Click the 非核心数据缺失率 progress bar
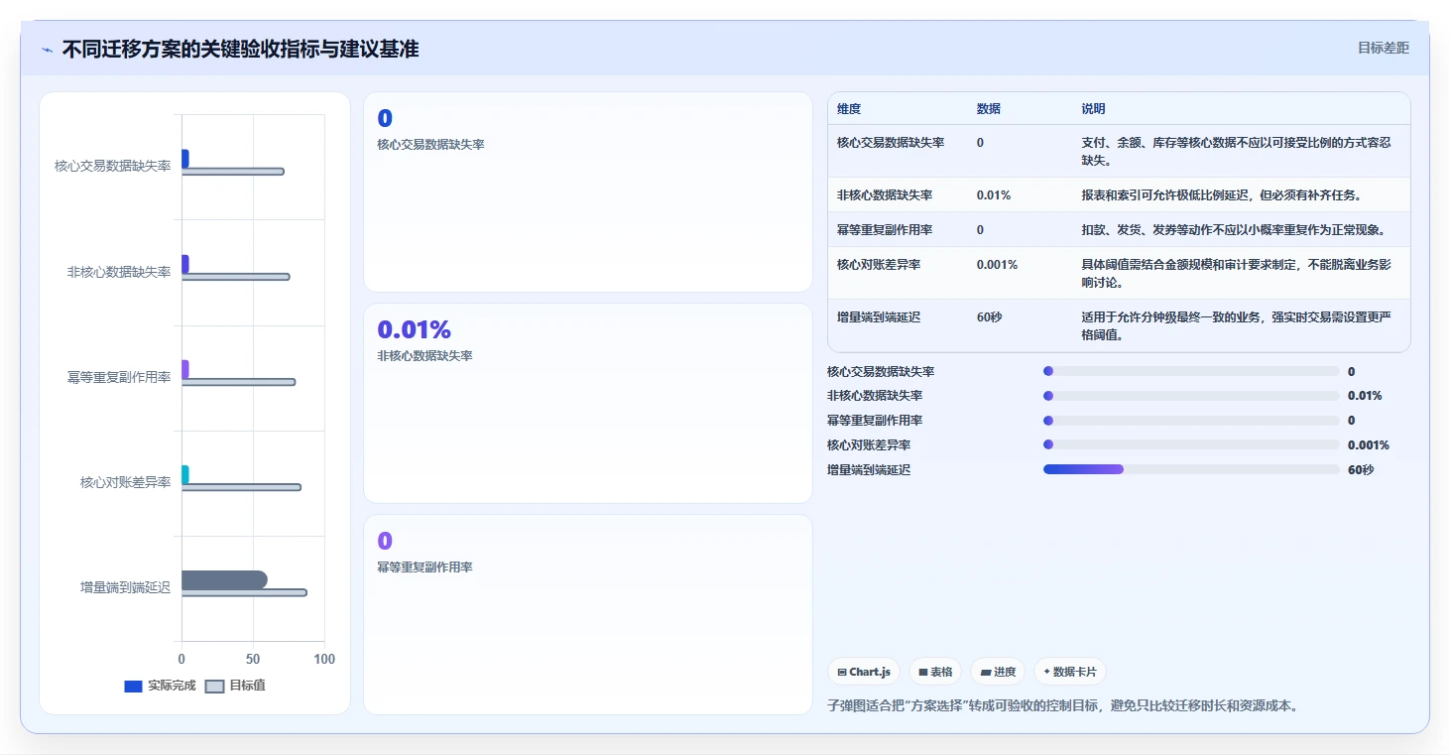 [x=1191, y=395]
